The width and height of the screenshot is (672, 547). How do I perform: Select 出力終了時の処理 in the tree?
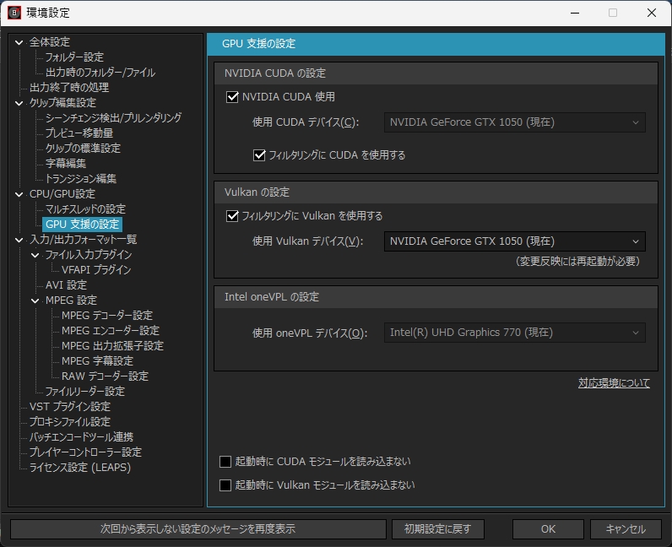click(69, 88)
